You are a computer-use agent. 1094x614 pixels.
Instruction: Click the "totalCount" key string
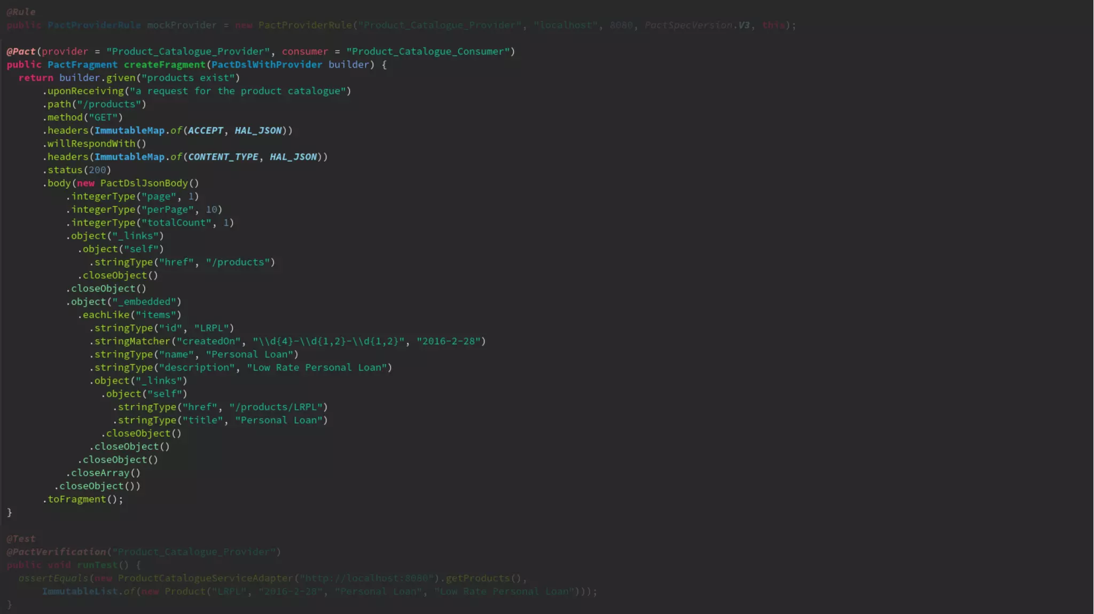176,223
